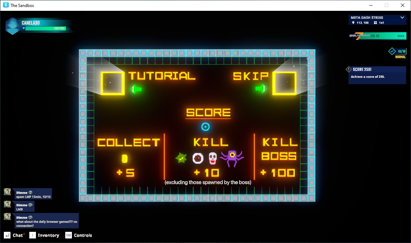Screen dimensions: 411x243
Task: Open the SCORE 250! quest title
Action: [362, 69]
